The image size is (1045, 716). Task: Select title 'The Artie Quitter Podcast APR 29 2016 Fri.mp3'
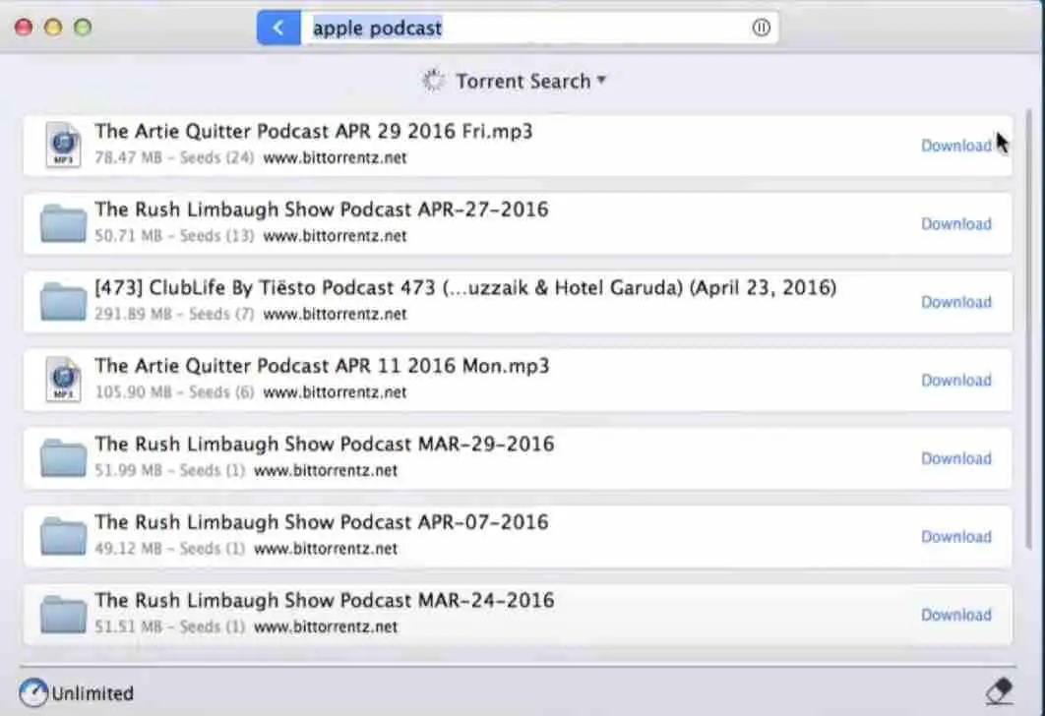pyautogui.click(x=313, y=132)
